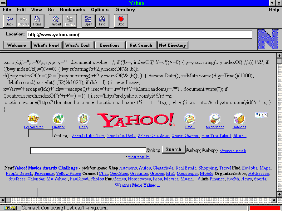Open the Yahoo Shop bag icon
The width and height of the screenshot is (282, 211).
point(83,119)
